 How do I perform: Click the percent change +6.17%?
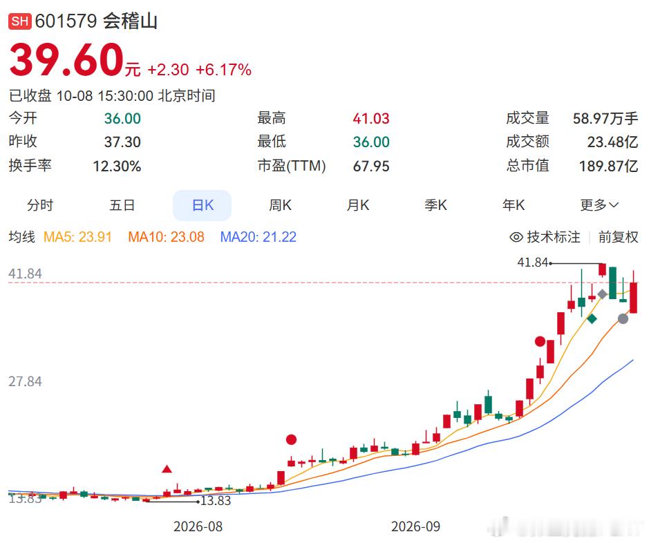click(x=223, y=70)
